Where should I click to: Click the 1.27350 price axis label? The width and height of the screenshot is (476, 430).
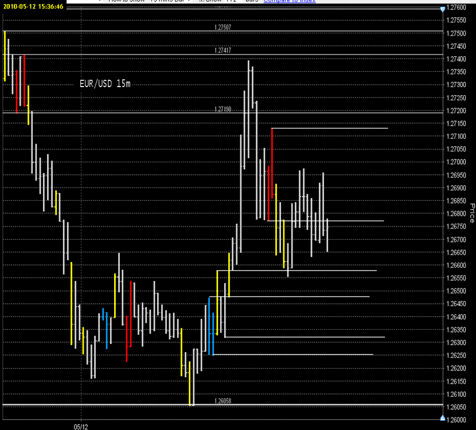(x=457, y=72)
